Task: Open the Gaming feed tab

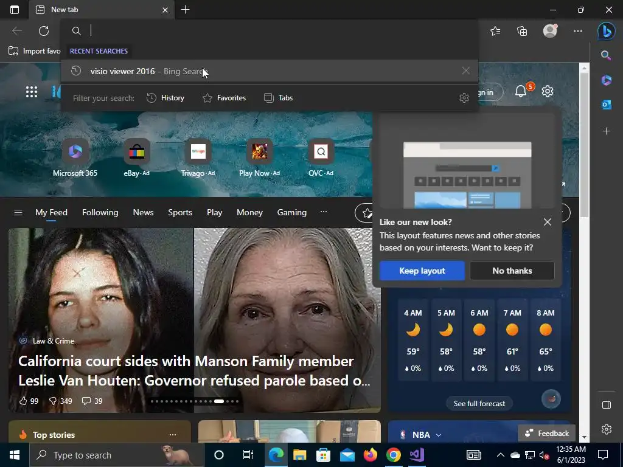Action: 291,212
